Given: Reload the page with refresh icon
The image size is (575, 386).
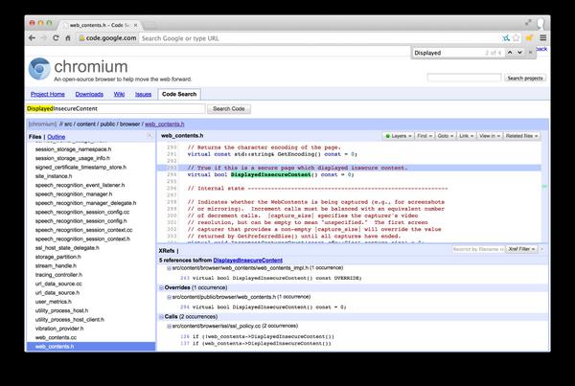Looking at the screenshot, I should tap(56, 37).
